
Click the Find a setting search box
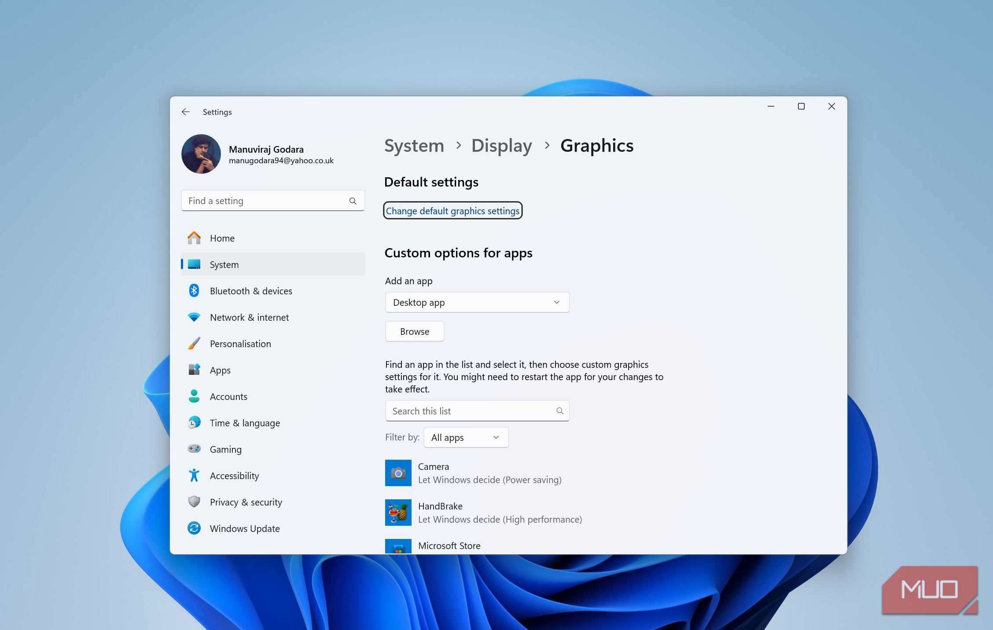pyautogui.click(x=266, y=201)
